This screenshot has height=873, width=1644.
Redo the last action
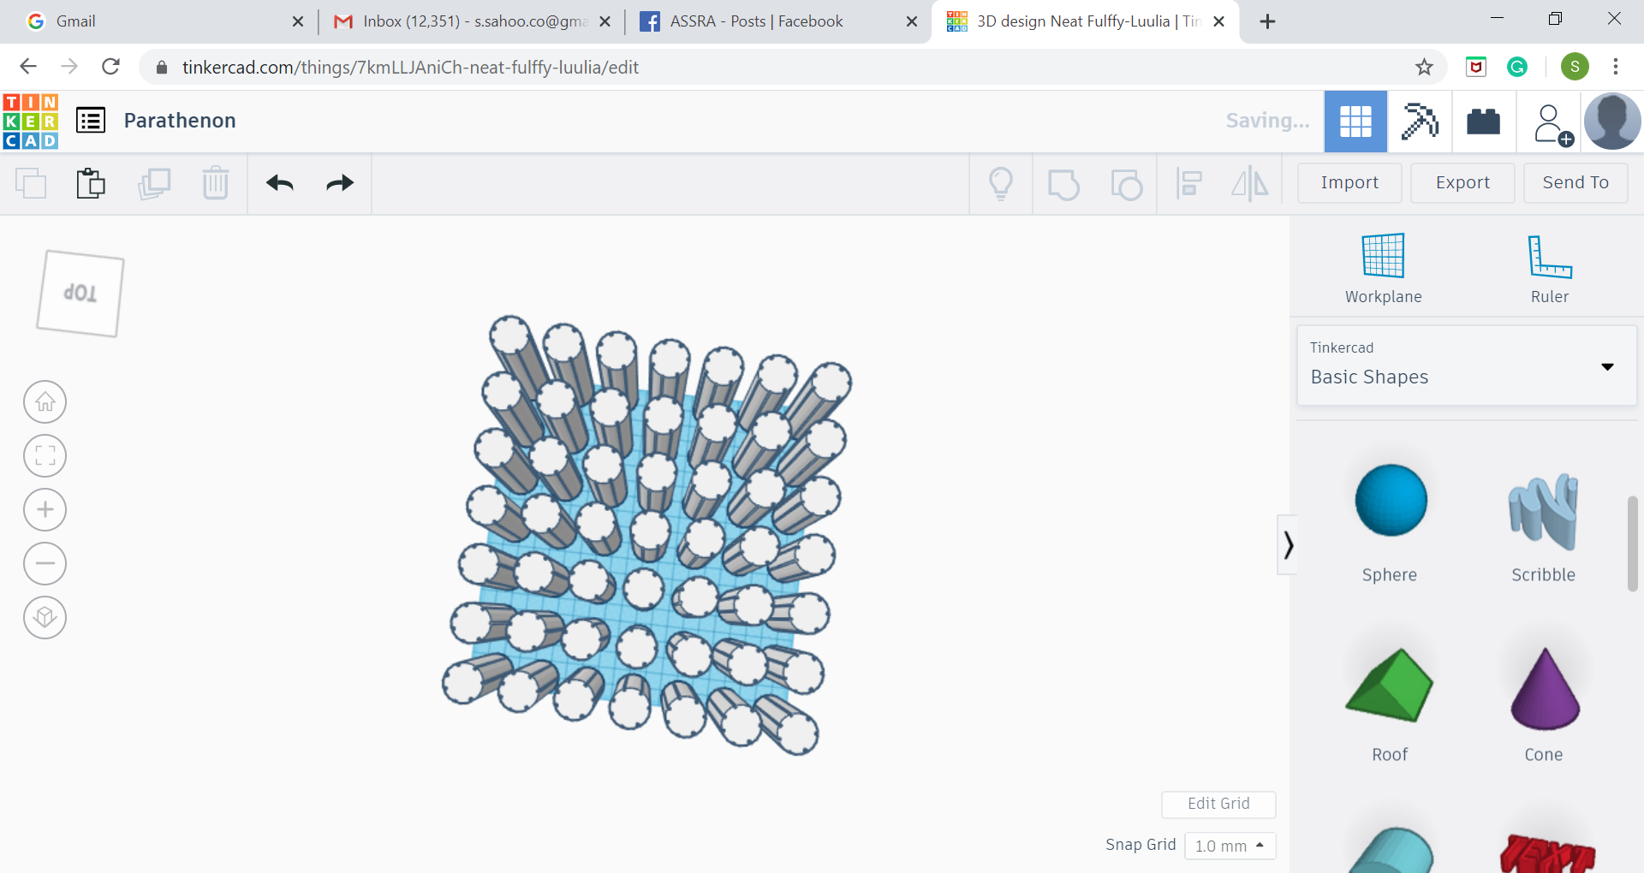coord(340,183)
